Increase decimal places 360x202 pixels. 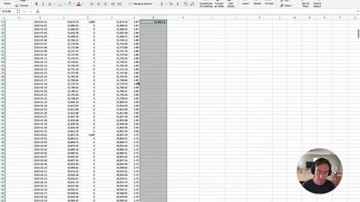click(x=186, y=4)
